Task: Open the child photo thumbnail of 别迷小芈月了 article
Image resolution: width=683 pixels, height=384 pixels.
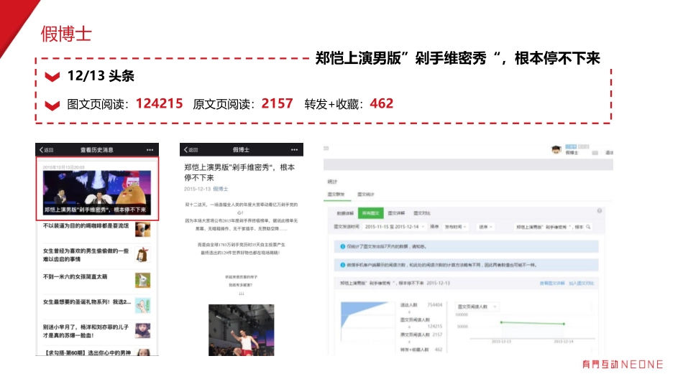Action: pos(142,331)
